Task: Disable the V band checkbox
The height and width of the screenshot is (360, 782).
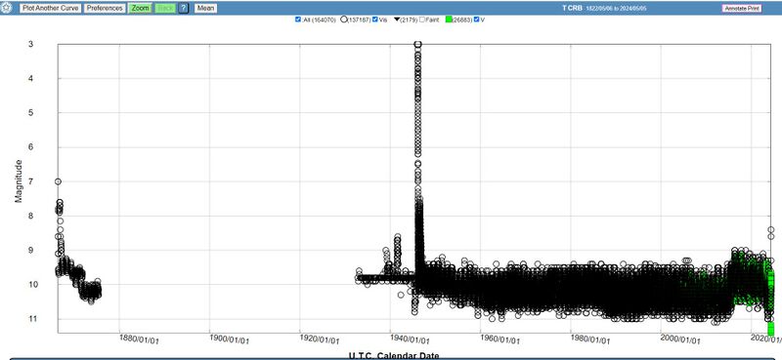Action: [x=476, y=20]
